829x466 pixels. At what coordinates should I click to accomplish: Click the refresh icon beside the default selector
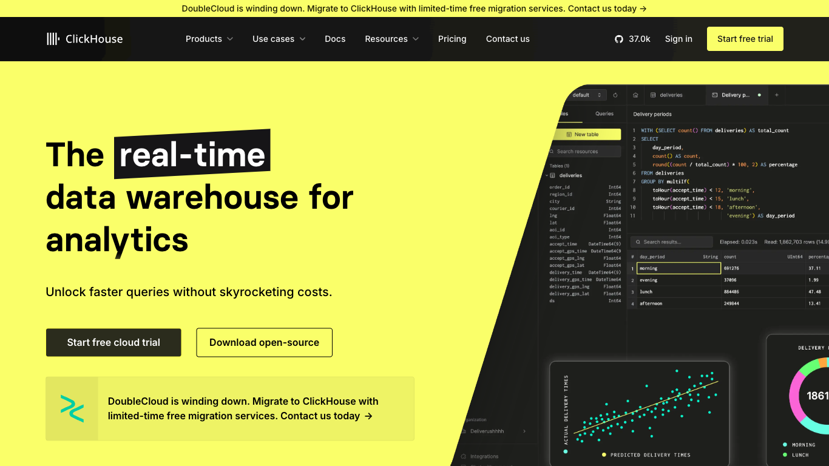[x=615, y=95]
